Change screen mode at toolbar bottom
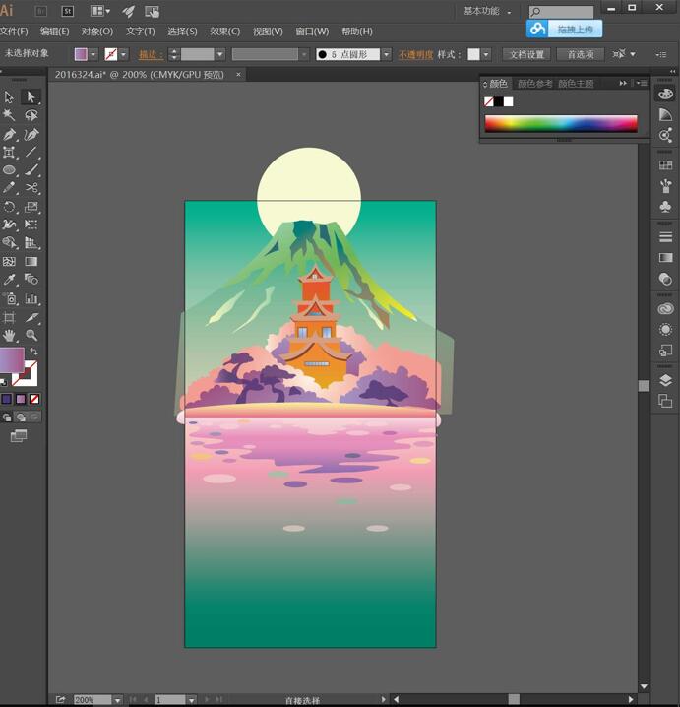680x707 pixels. pyautogui.click(x=19, y=435)
